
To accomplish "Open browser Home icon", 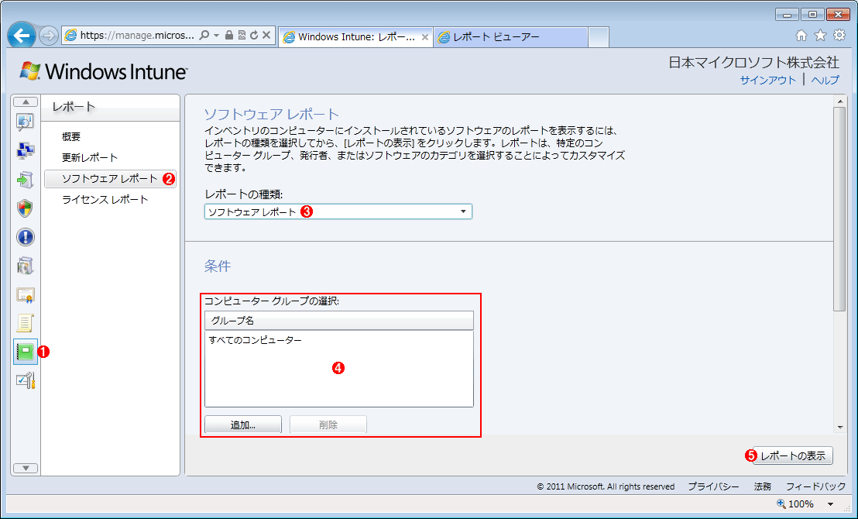I will (801, 36).
